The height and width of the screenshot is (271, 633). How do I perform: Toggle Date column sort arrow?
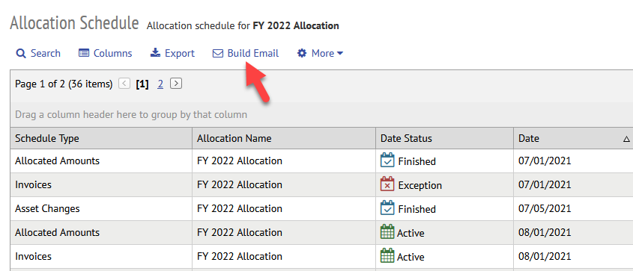pyautogui.click(x=626, y=139)
